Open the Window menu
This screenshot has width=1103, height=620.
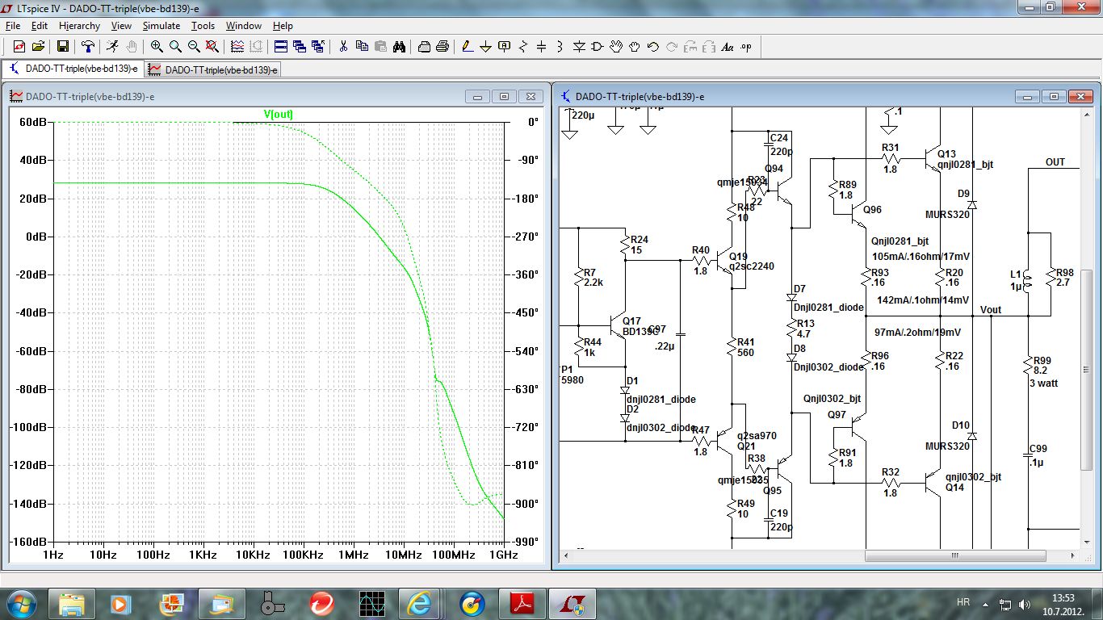point(244,26)
